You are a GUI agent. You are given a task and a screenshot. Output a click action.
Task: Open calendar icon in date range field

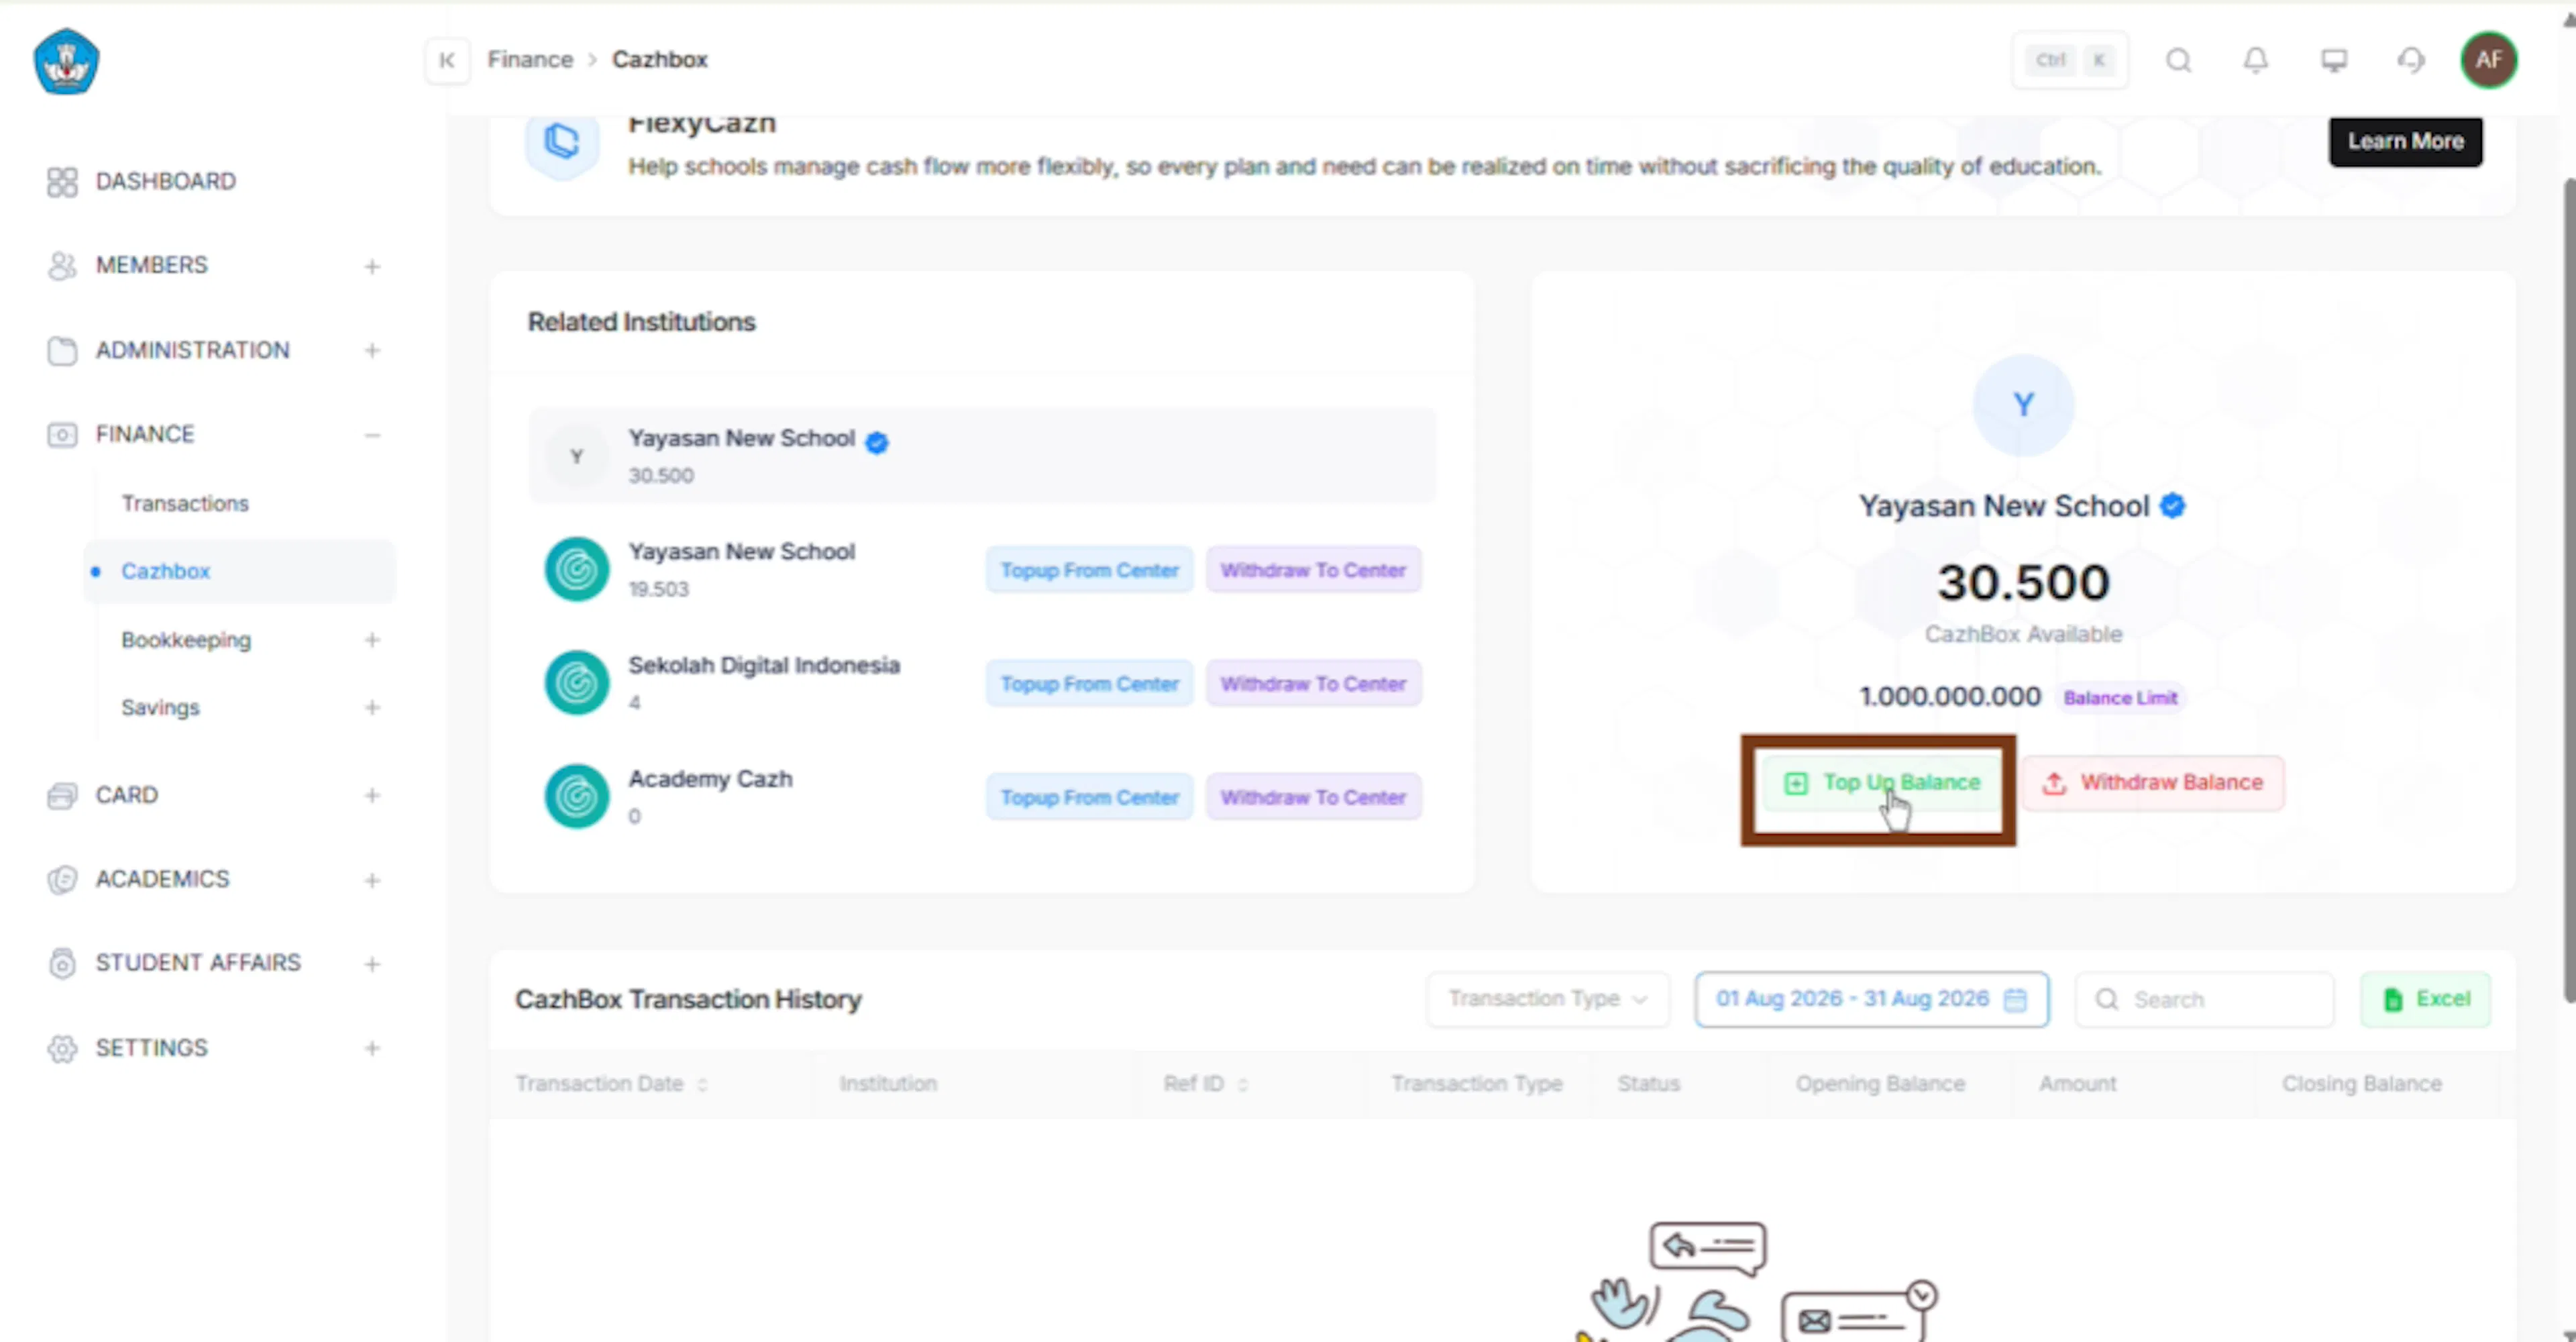[2015, 999]
